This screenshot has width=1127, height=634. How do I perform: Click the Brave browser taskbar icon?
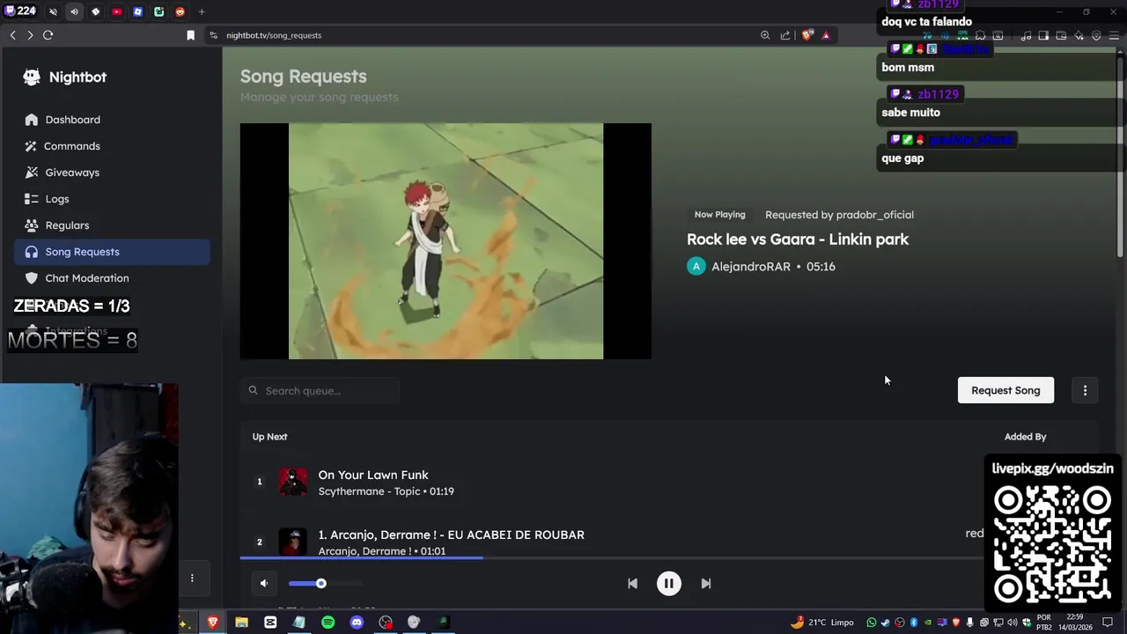pos(212,623)
